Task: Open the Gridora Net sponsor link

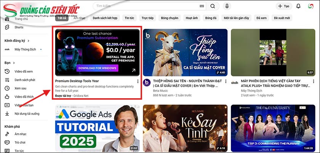Action: [81, 96]
